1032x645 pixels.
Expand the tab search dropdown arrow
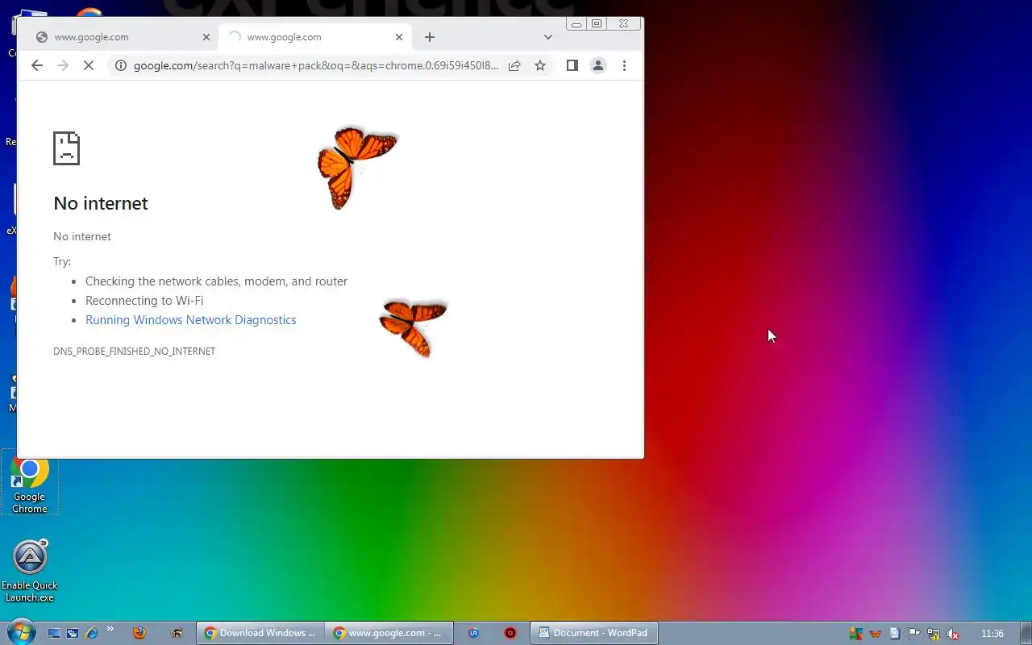548,37
